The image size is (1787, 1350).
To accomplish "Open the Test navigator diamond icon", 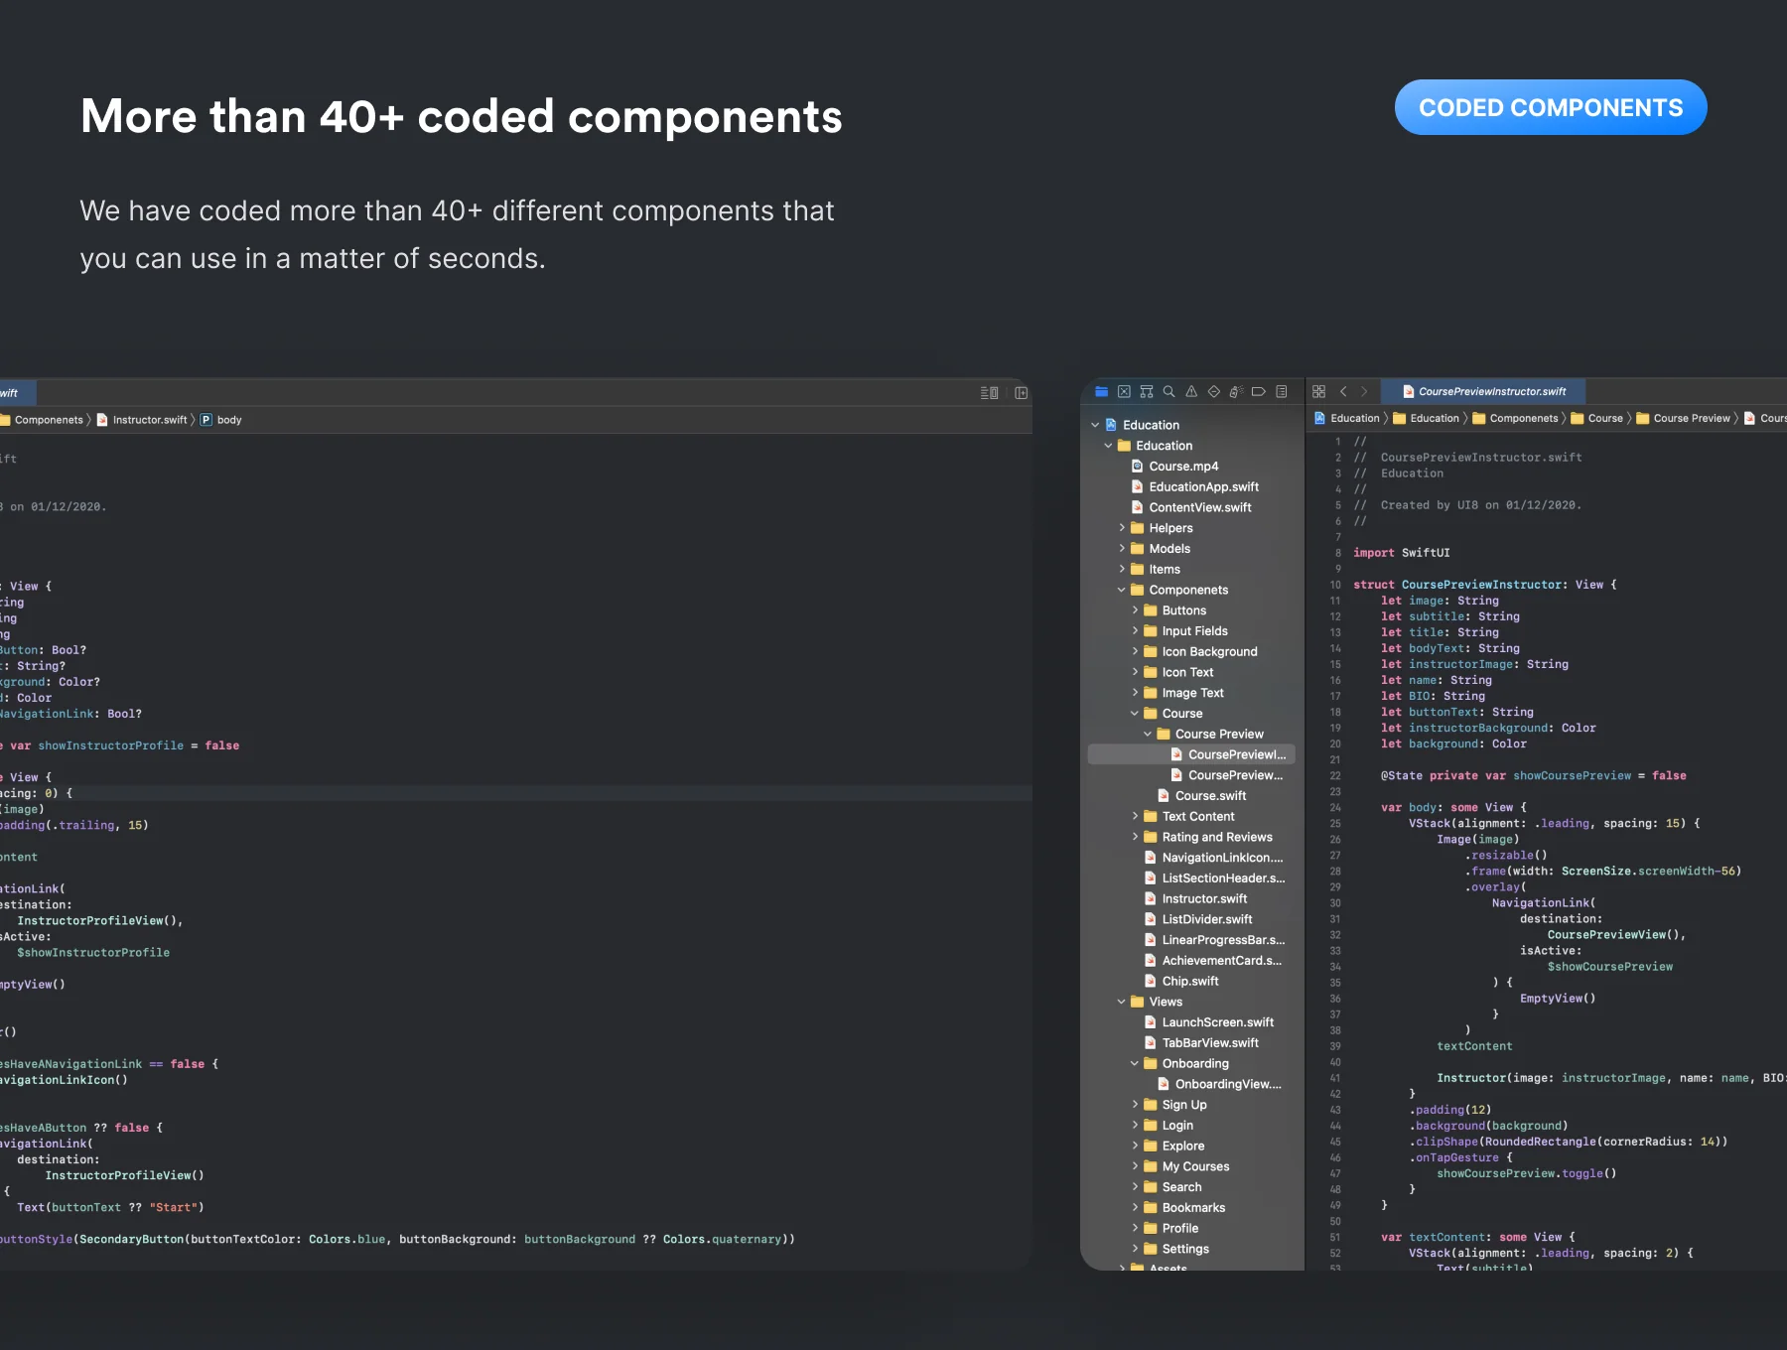I will coord(1213,392).
